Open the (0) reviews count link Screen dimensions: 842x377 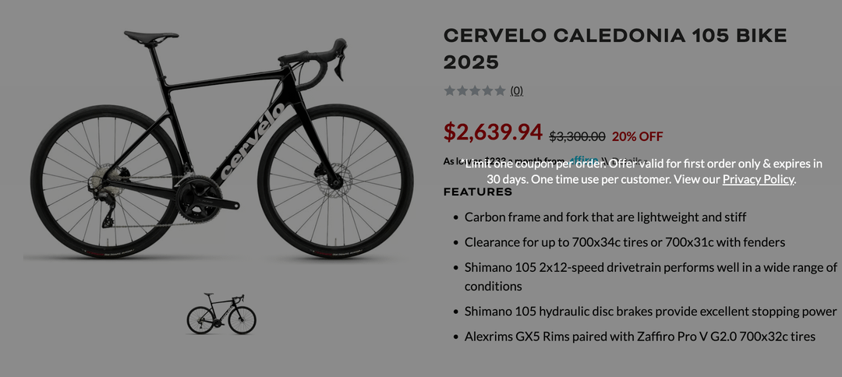click(x=517, y=90)
